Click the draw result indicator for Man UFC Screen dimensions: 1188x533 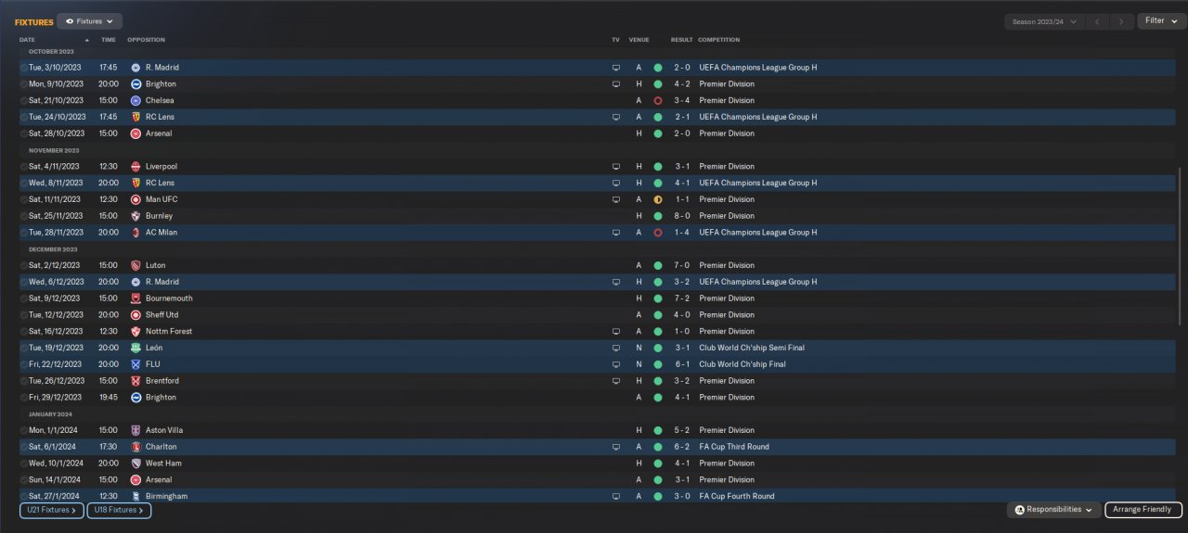tap(658, 199)
